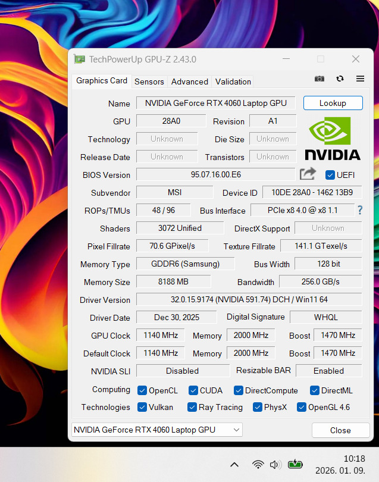Select the Graphics Card tab

[101, 81]
